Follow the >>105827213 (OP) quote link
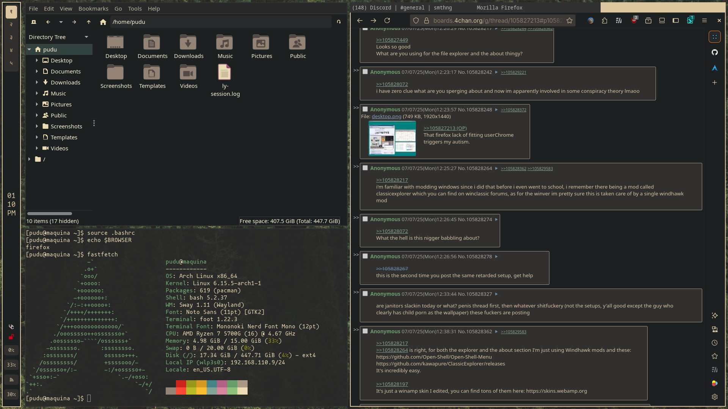Viewport: 728px width, 409px height. [445, 128]
